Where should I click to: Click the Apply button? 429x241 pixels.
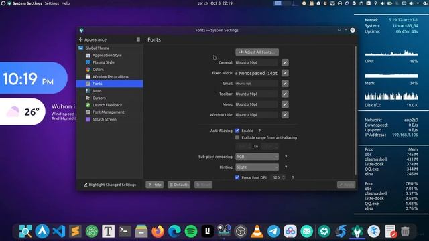(x=346, y=185)
